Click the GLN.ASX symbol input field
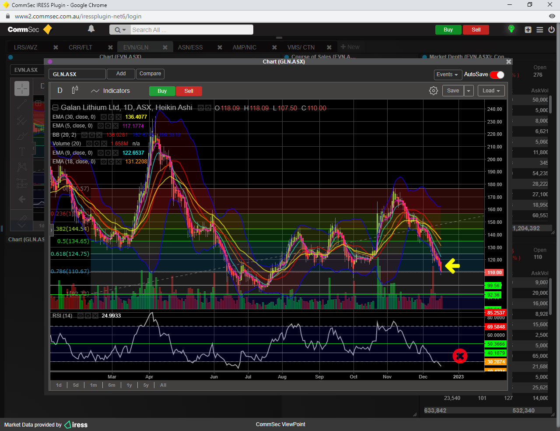 tap(77, 74)
